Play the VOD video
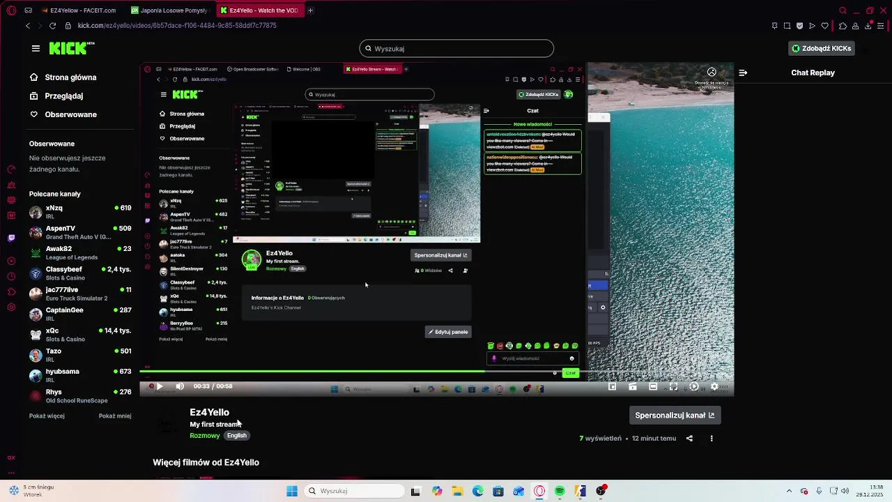The image size is (892, 502). 160,386
